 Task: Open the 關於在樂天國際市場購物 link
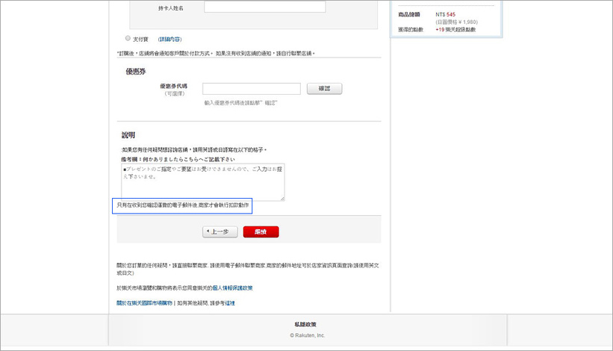pos(144,303)
